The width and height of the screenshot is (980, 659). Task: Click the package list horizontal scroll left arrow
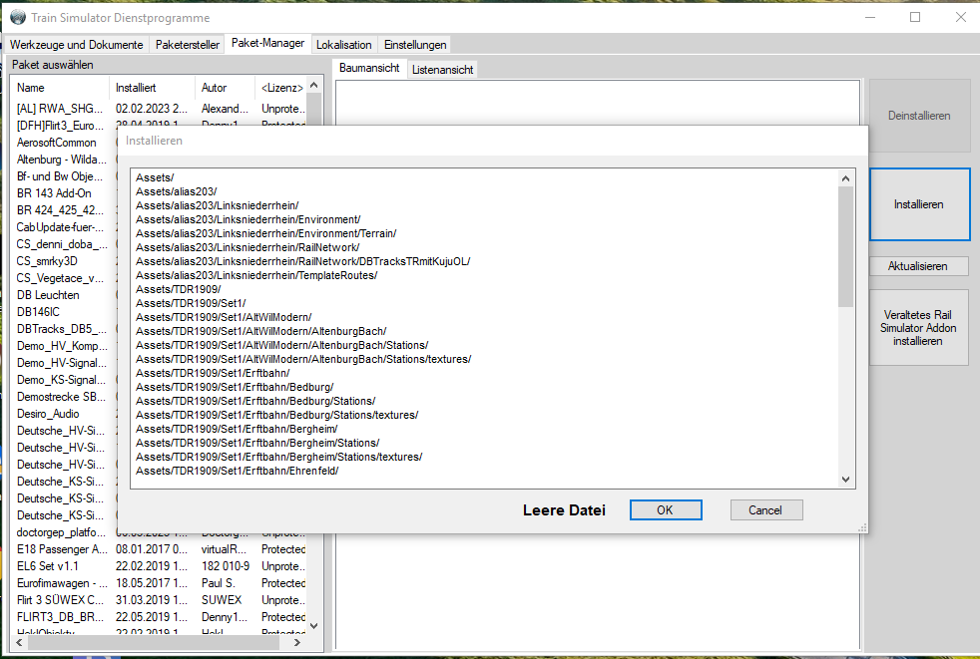[x=19, y=642]
